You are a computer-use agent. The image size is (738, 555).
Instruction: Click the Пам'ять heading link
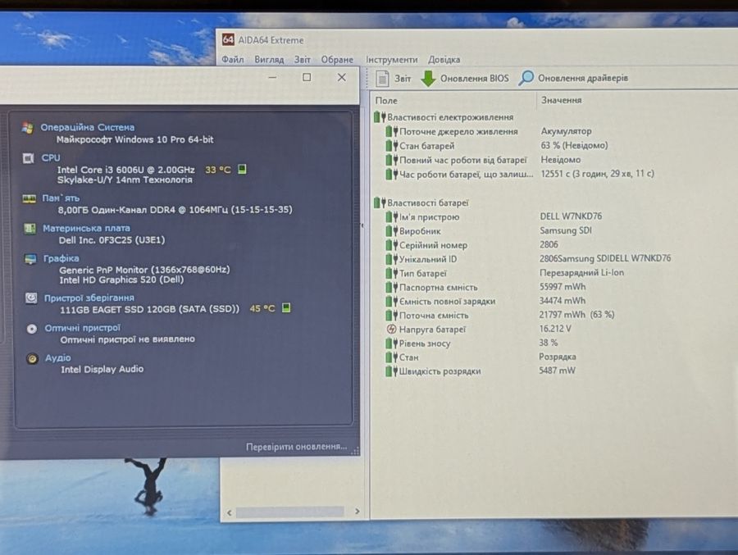61,198
